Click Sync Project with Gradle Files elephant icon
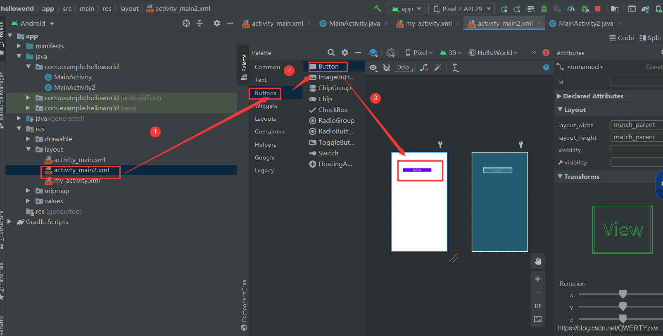Image resolution: width=663 pixels, height=336 pixels. point(645,9)
